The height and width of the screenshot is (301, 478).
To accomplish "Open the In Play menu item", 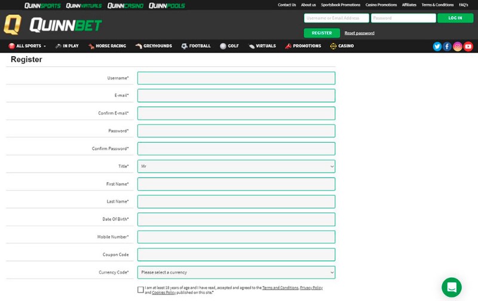I will [71, 46].
